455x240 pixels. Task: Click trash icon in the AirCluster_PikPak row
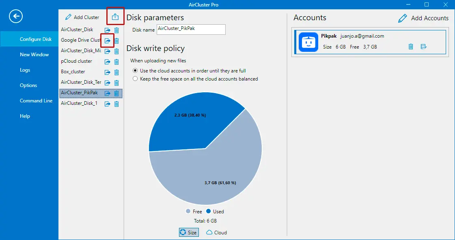pyautogui.click(x=116, y=93)
